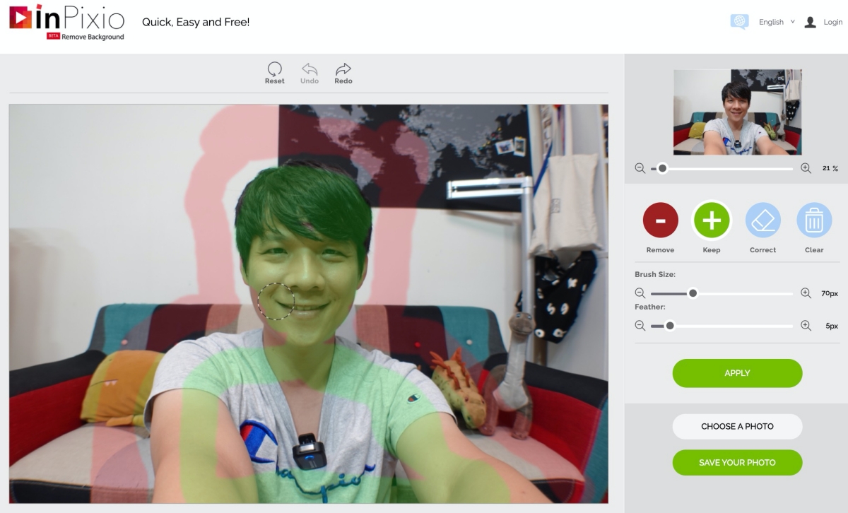Click CHOOSE A PHOTO button
This screenshot has height=513, width=848.
(x=737, y=427)
